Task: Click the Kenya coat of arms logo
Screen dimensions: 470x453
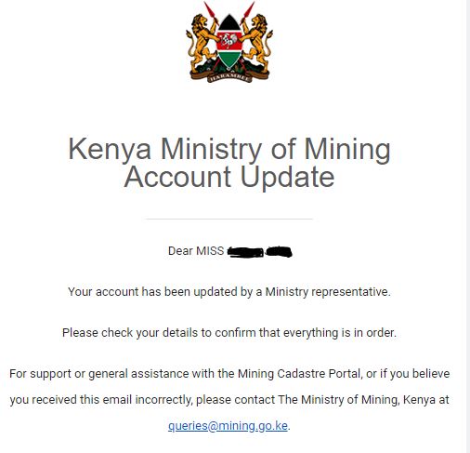Action: [229, 42]
